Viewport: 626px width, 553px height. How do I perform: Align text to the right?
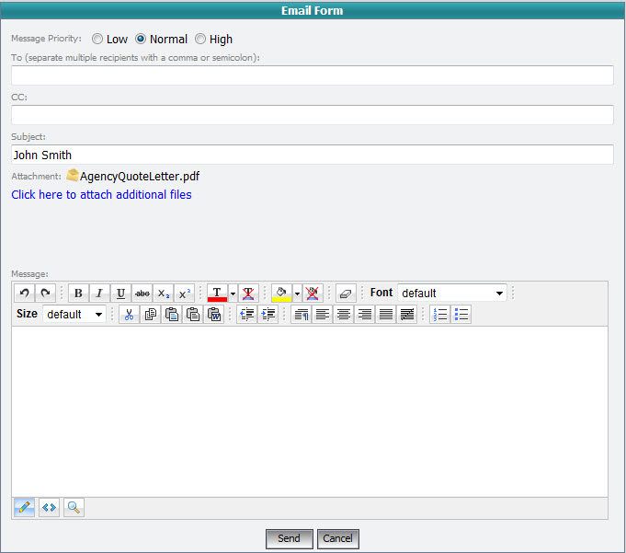[365, 315]
